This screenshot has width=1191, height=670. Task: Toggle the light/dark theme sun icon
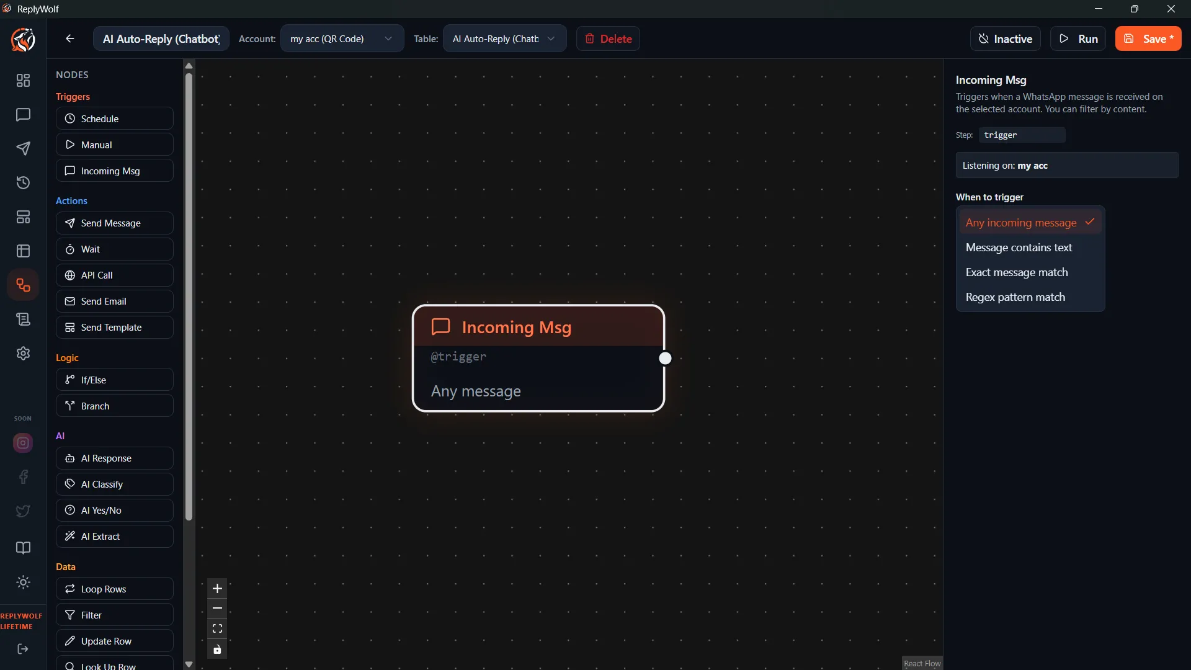click(23, 582)
